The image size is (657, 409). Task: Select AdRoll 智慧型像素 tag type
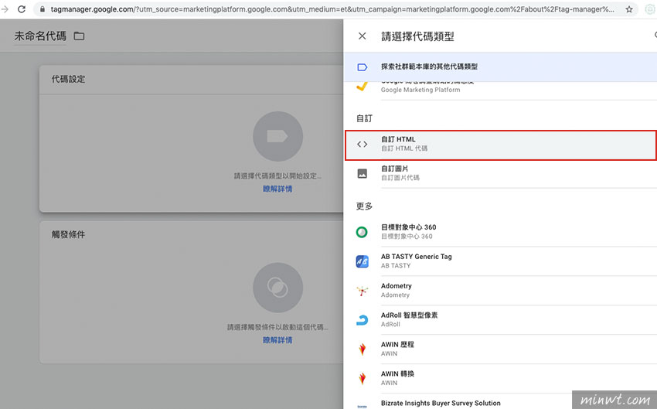click(x=500, y=320)
